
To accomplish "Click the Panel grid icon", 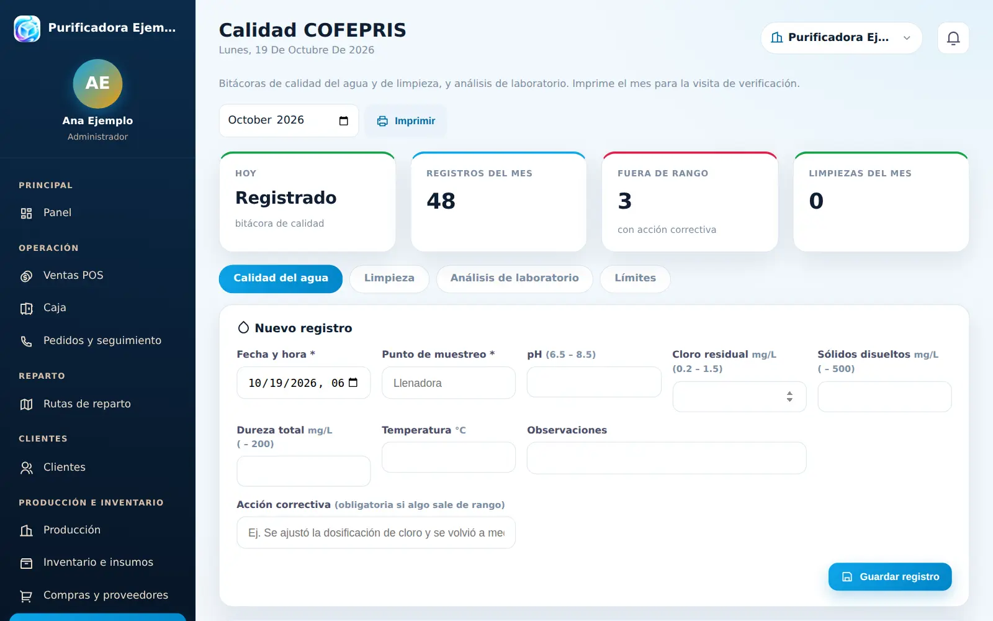I will click(x=26, y=213).
